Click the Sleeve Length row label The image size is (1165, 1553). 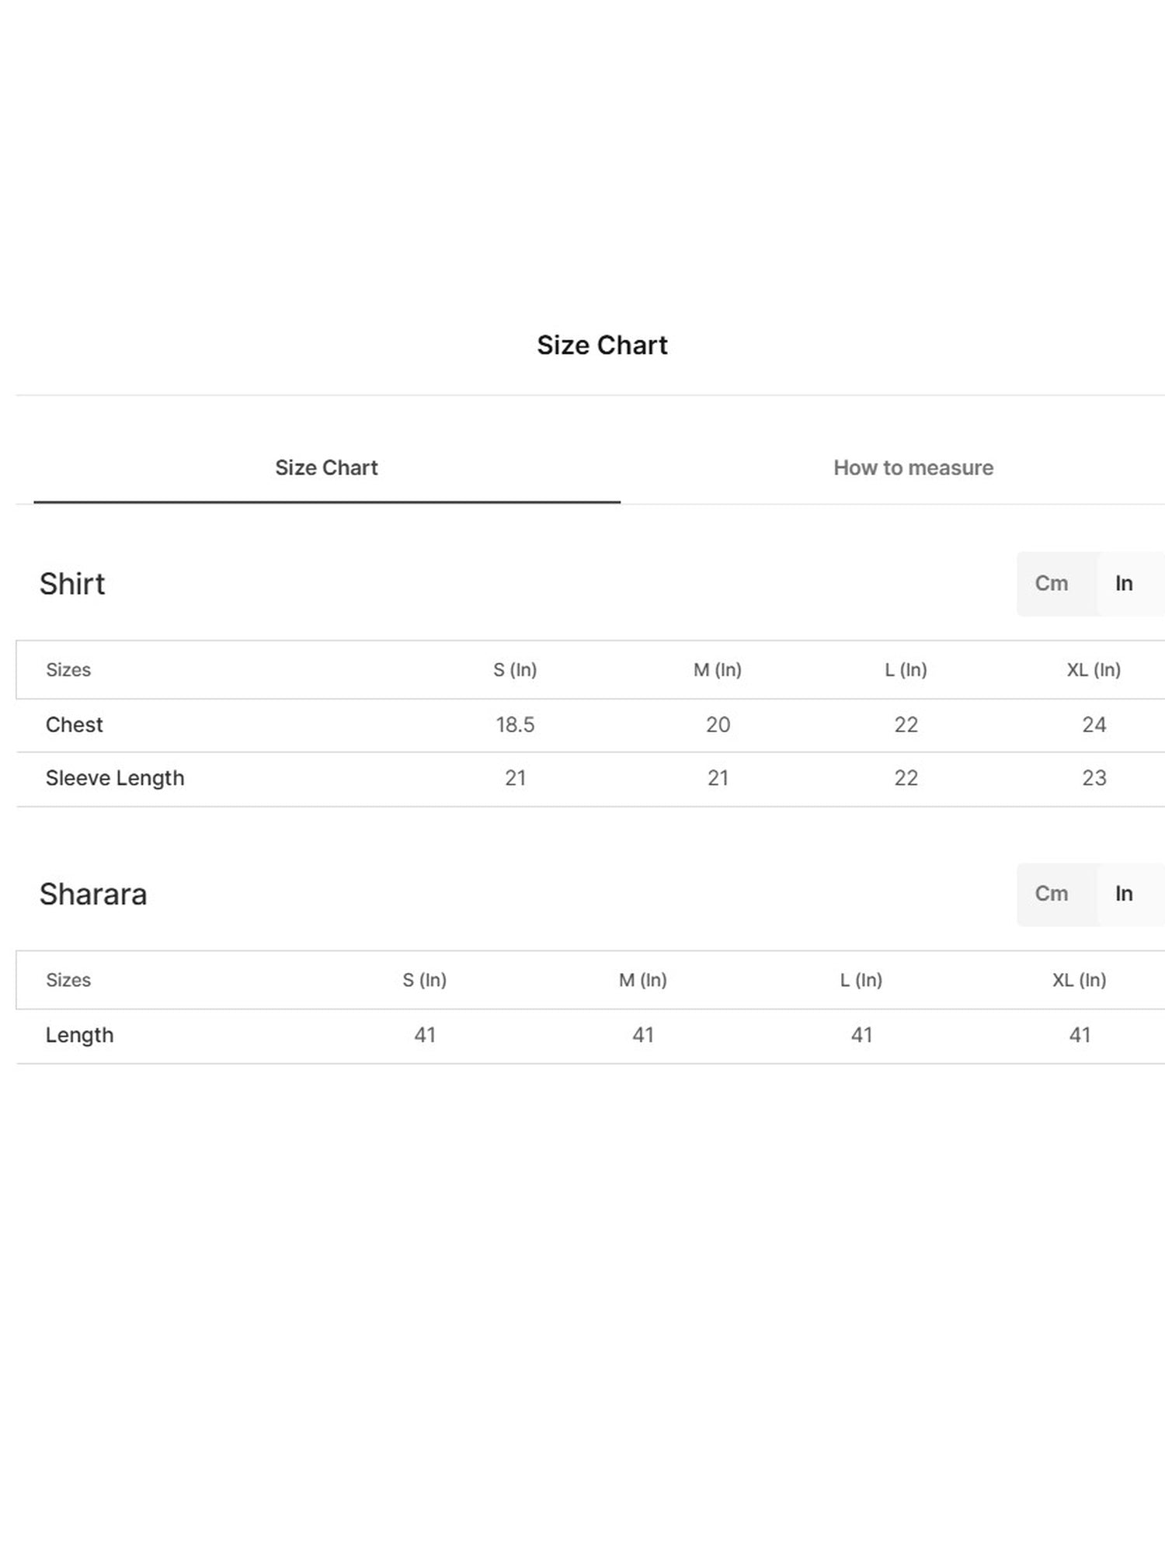click(115, 778)
